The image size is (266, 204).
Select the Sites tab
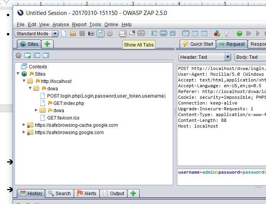pyautogui.click(x=29, y=44)
